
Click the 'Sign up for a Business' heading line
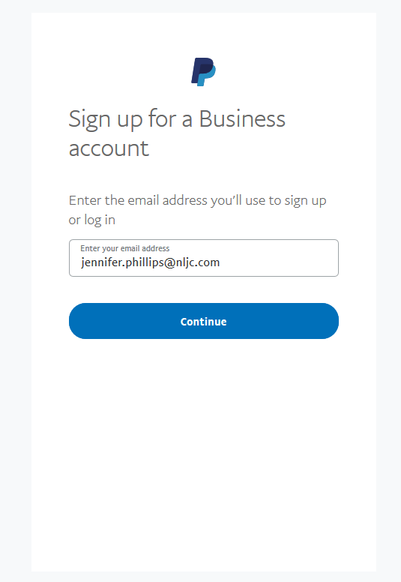(x=177, y=119)
